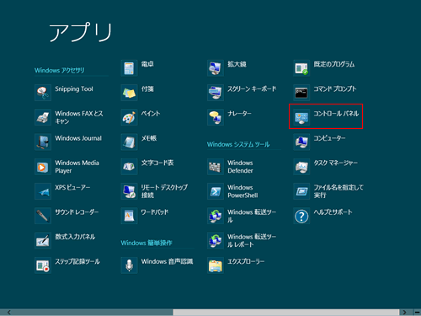This screenshot has width=421, height=316.
Task: Click the ワードパッド label text
Action: coord(155,212)
